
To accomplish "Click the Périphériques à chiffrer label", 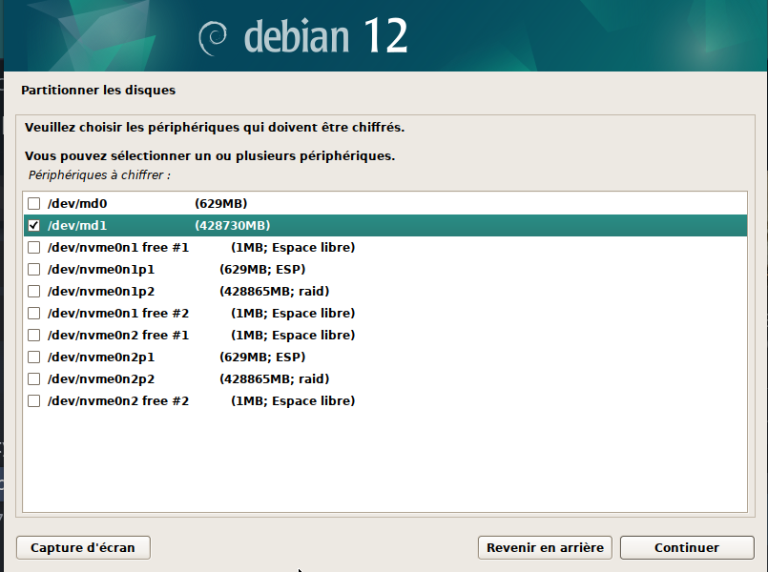I will [99, 175].
